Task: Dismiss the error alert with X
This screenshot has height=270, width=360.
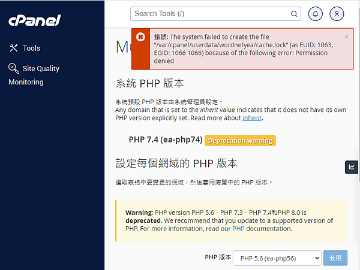Action: (346, 37)
